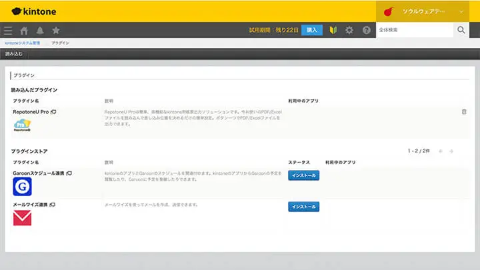Delete the RepotoneU Pro plugin with the trash icon

(464, 111)
